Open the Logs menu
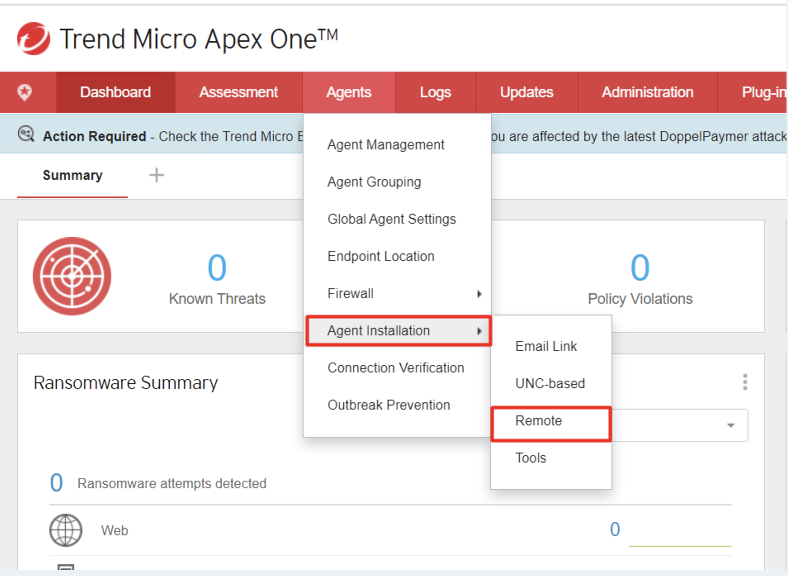The height and width of the screenshot is (576, 788). click(x=435, y=92)
